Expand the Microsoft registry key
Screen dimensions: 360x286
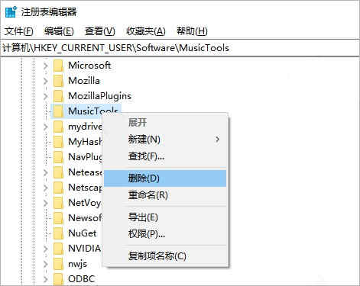(46, 66)
